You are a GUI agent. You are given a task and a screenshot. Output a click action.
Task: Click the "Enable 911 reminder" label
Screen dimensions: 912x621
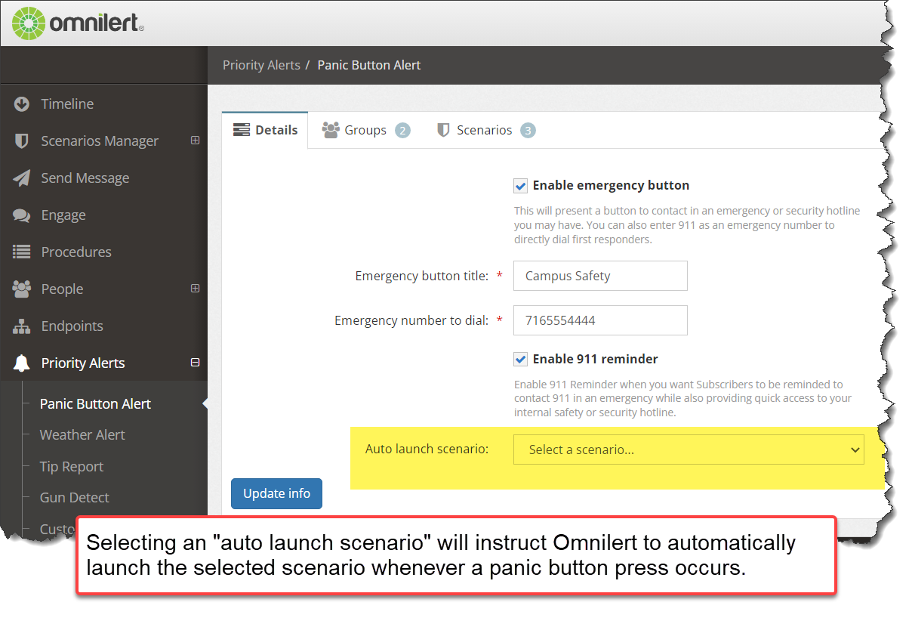596,360
